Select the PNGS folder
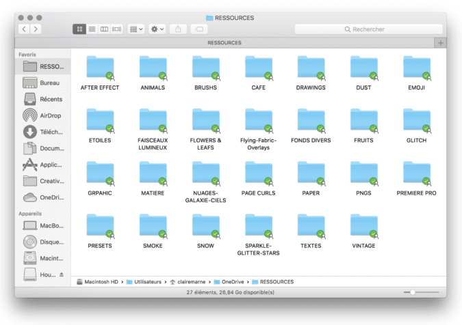The height and width of the screenshot is (325, 462). pyautogui.click(x=363, y=179)
